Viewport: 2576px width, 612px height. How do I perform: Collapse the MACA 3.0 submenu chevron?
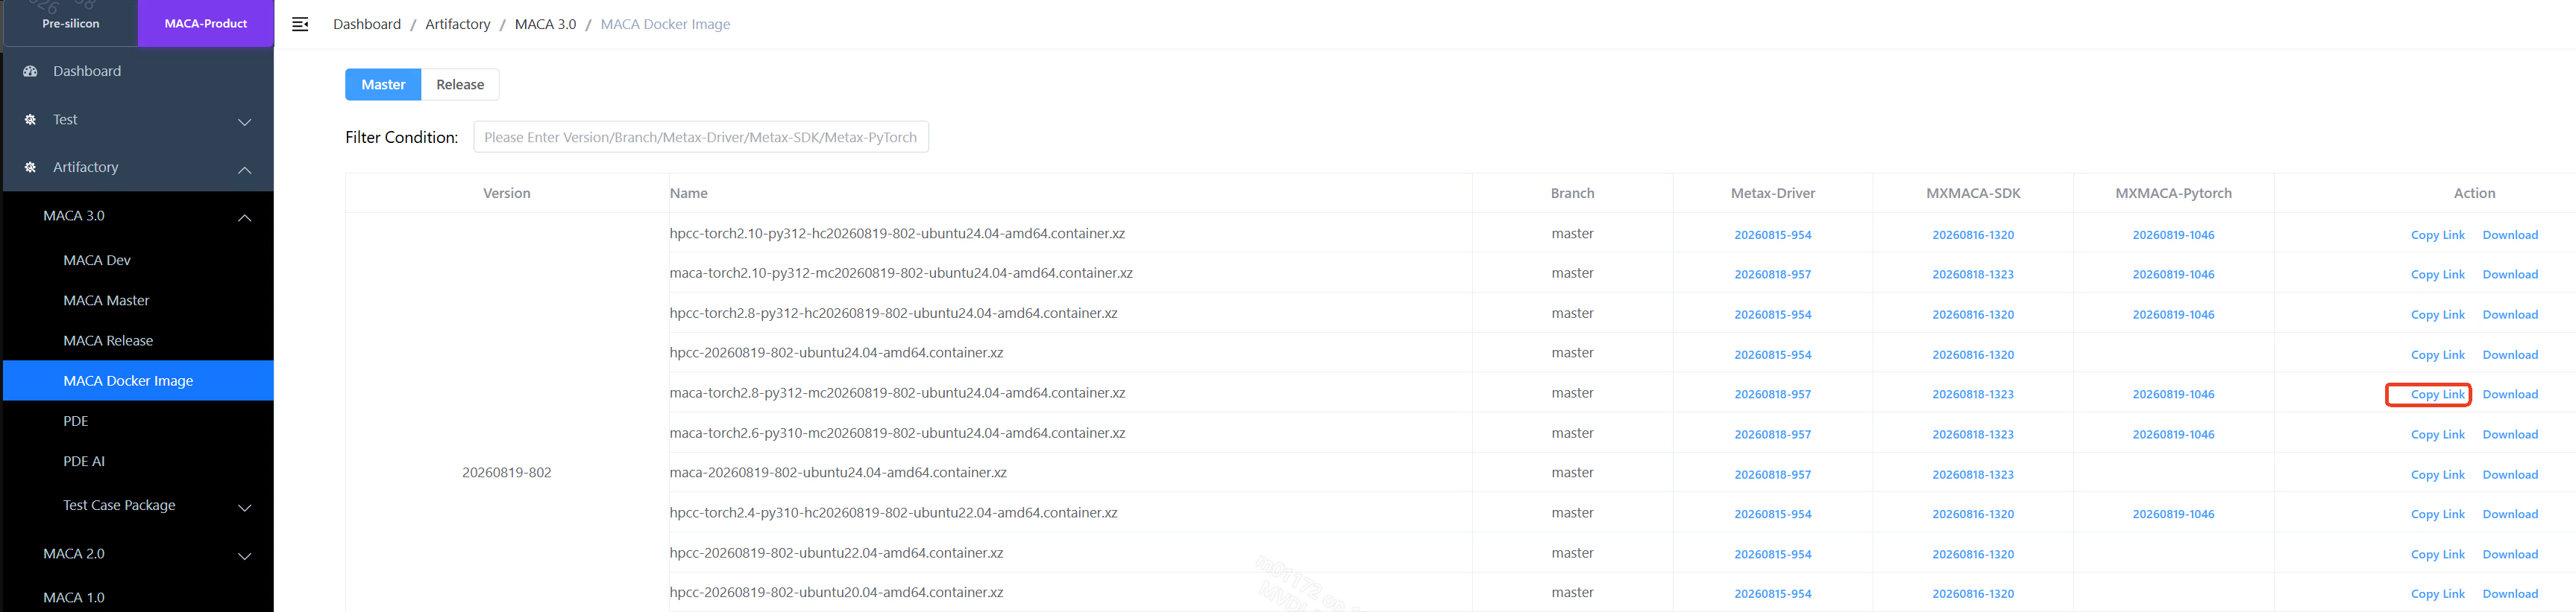tap(245, 217)
